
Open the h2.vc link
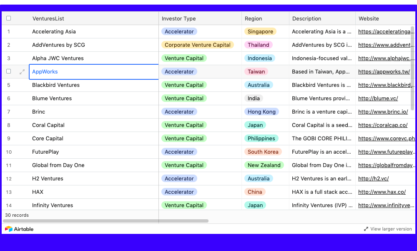click(373, 178)
